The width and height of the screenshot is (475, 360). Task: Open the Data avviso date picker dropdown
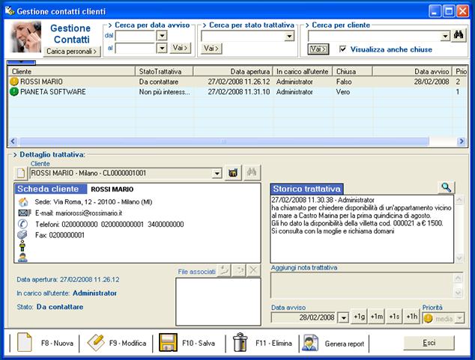[344, 317]
